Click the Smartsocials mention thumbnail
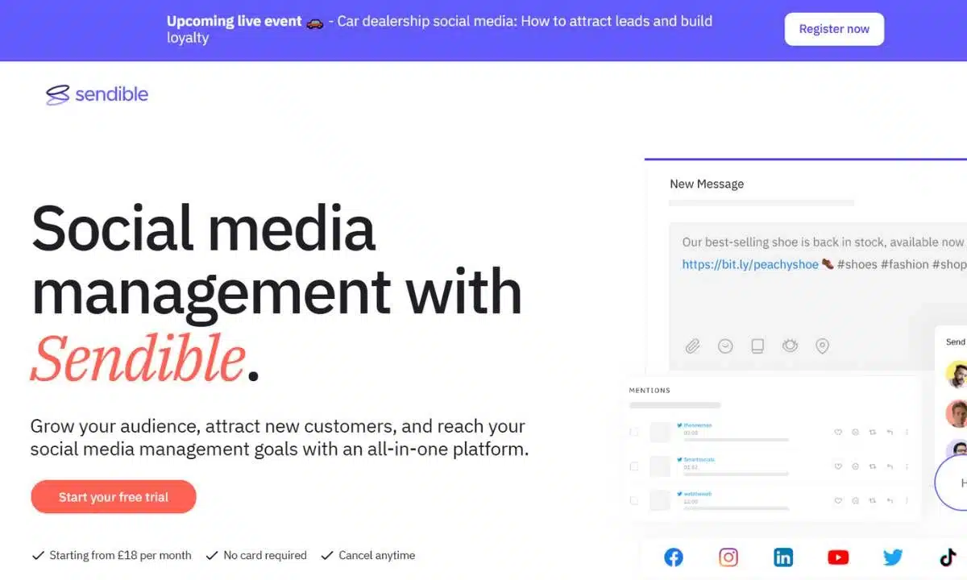The width and height of the screenshot is (967, 580). [660, 466]
